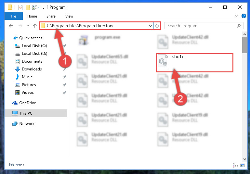250x174 pixels.
Task: Unpin the Music folder pin icon
Action: click(x=64, y=77)
